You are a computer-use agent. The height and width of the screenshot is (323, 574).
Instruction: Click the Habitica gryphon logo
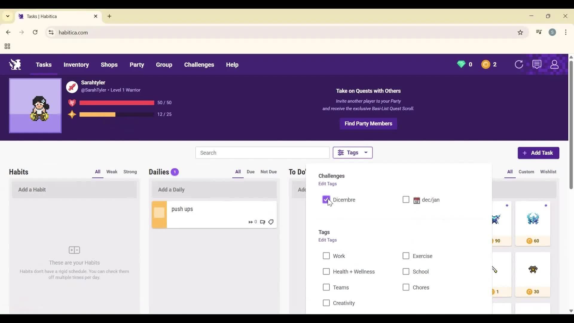pyautogui.click(x=15, y=64)
